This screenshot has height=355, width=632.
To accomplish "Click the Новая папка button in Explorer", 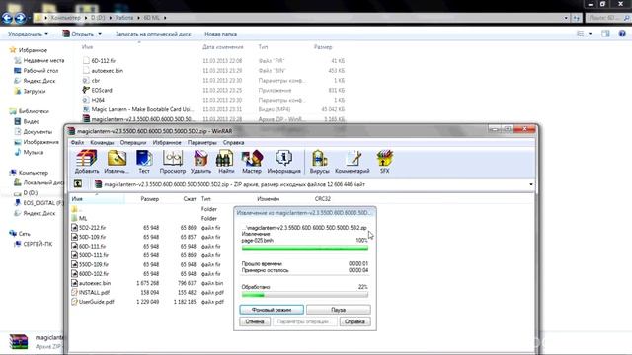I will click(x=220, y=34).
